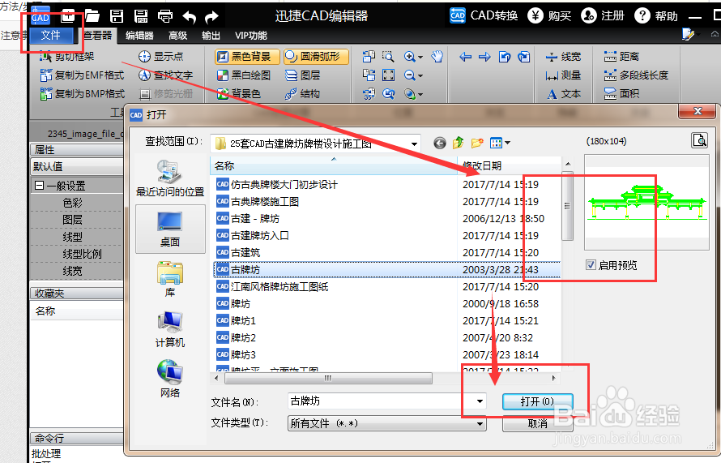
Task: Toggle the 圆滑弧形 smooth arcs option
Action: coord(316,57)
